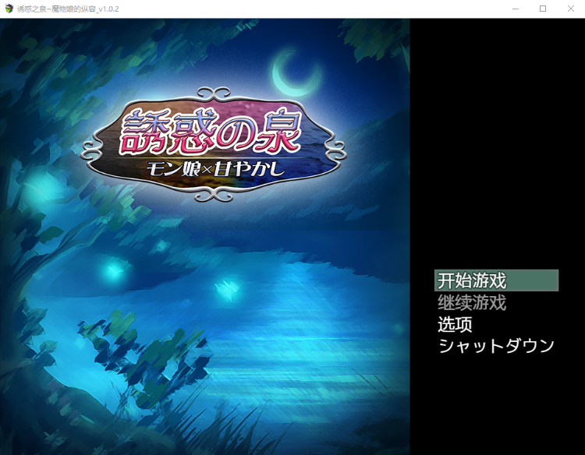Select the シャットダウン shutdown entry
This screenshot has width=585, height=455.
pyautogui.click(x=496, y=346)
